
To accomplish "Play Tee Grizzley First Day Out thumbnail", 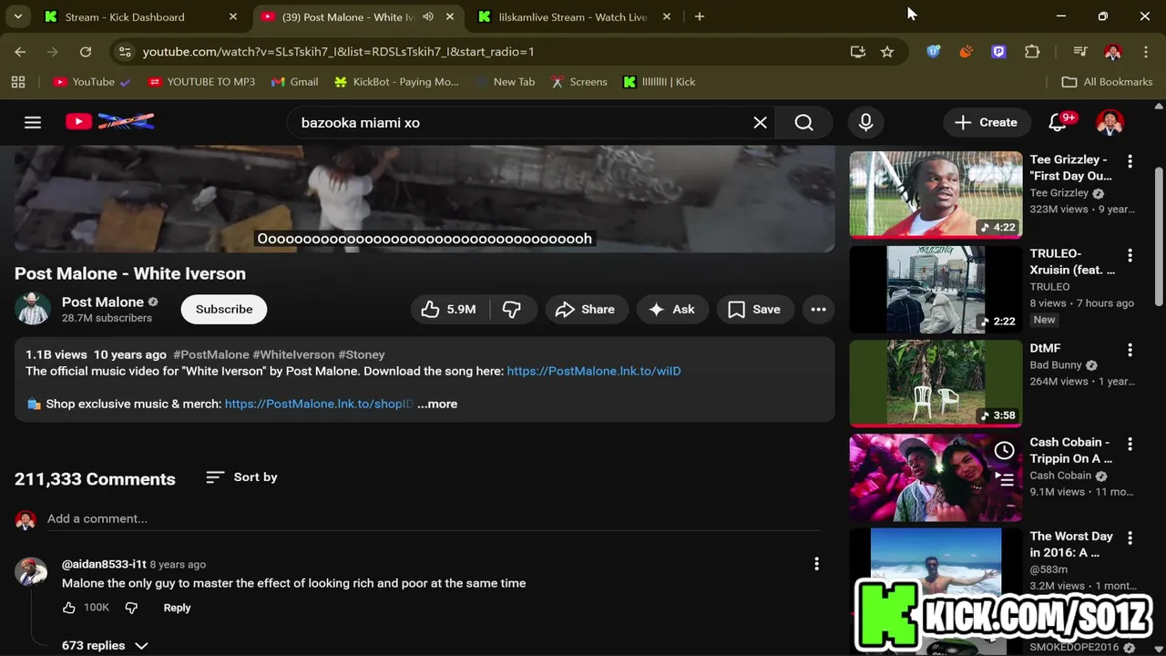I will point(936,194).
